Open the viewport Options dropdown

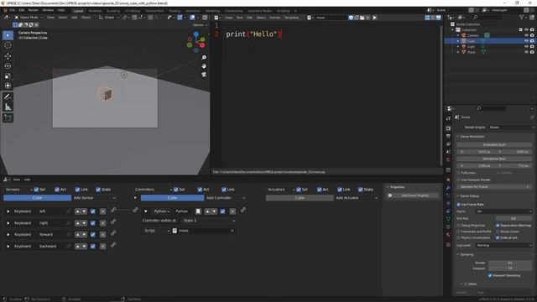tap(200, 25)
